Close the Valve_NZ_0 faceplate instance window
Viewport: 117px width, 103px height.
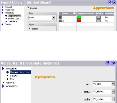[x=113, y=63]
